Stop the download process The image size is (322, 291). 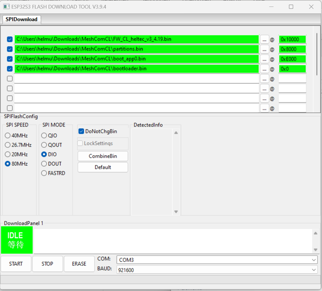pyautogui.click(x=47, y=264)
